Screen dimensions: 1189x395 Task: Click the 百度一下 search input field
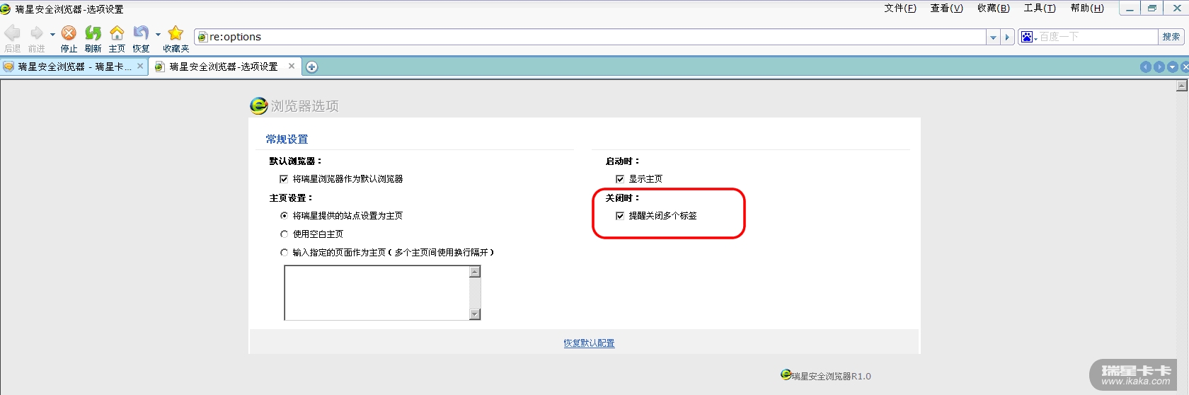[x=1098, y=37]
